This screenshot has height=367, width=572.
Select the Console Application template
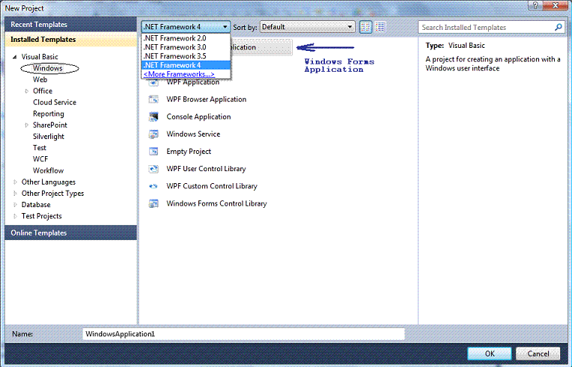(199, 117)
